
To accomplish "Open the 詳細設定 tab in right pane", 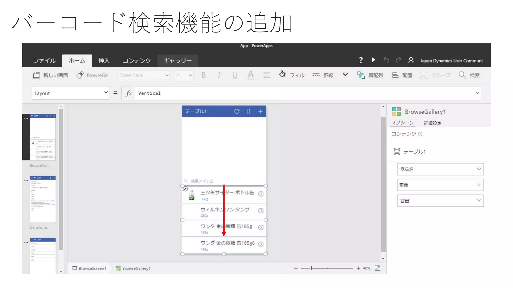I will click(432, 123).
